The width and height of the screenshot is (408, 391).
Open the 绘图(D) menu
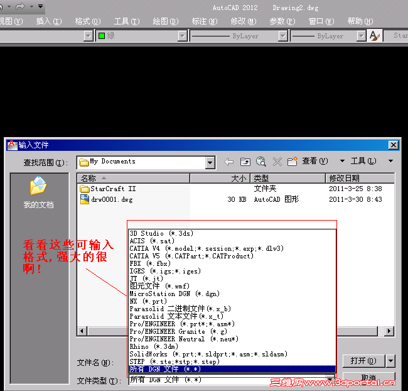click(x=166, y=21)
